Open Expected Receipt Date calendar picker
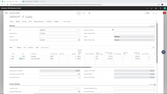 [79, 92]
